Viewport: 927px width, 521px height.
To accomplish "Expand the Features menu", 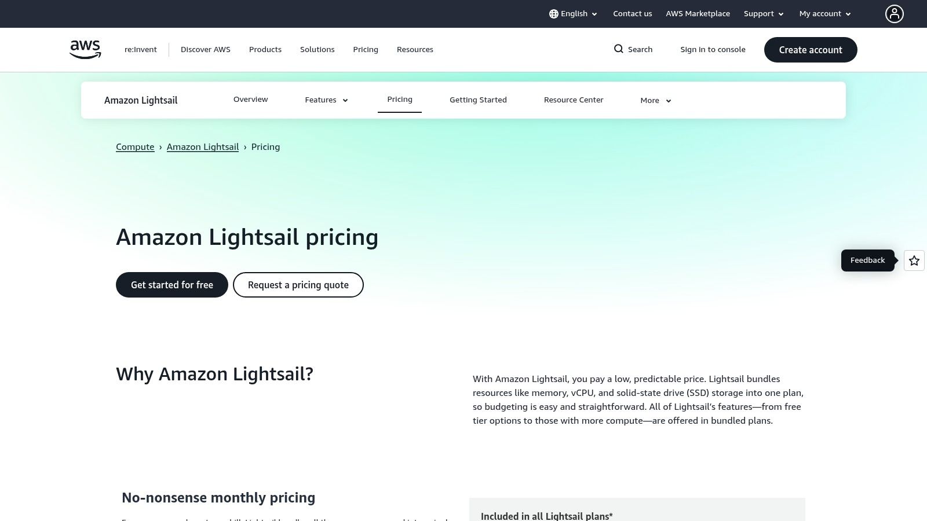I will click(x=326, y=100).
